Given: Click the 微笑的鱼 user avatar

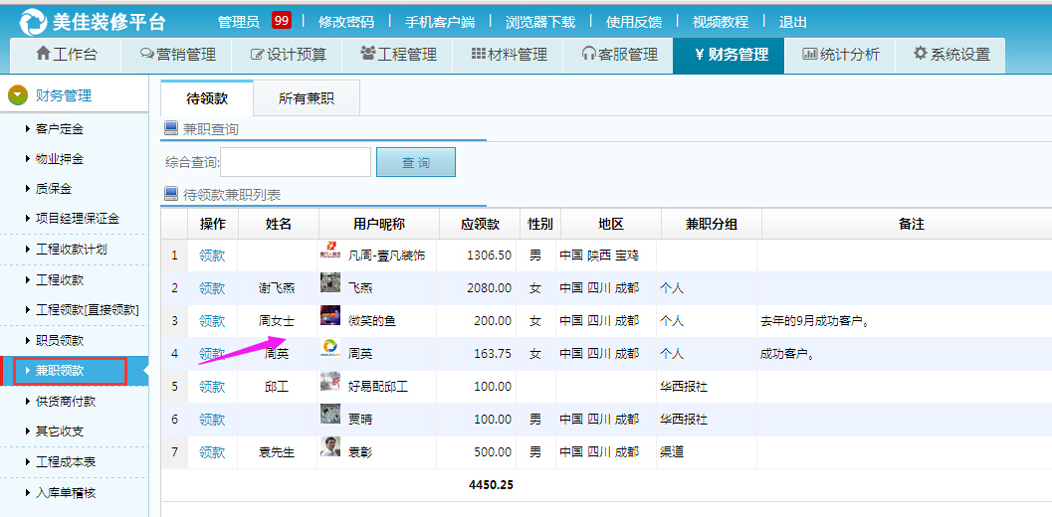Looking at the screenshot, I should coord(329,319).
